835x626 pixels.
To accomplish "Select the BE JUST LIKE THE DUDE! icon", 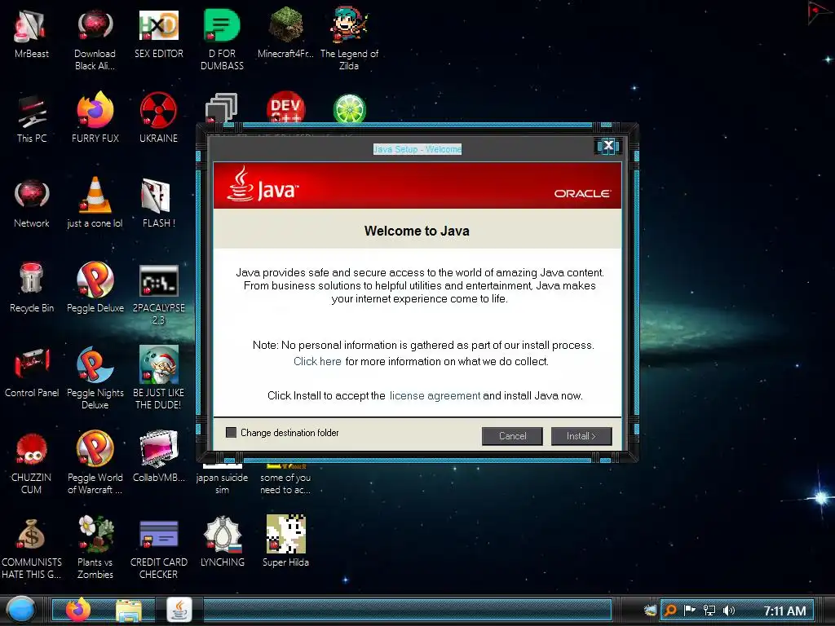I will point(158,378).
